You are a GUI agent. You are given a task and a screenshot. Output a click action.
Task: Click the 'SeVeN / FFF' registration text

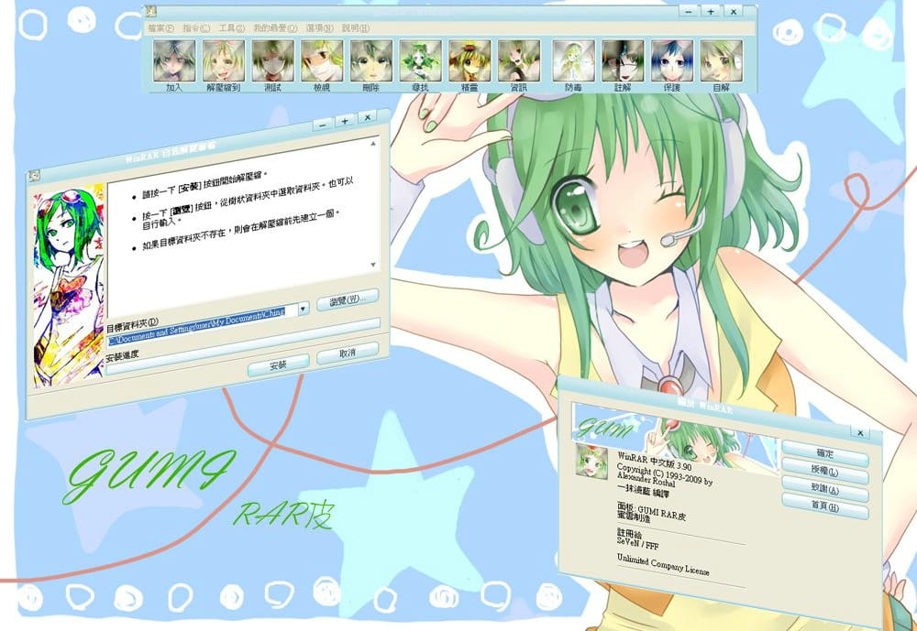tap(638, 543)
